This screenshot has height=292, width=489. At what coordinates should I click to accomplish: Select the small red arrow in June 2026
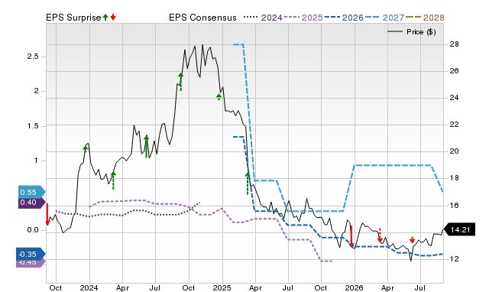tap(413, 239)
